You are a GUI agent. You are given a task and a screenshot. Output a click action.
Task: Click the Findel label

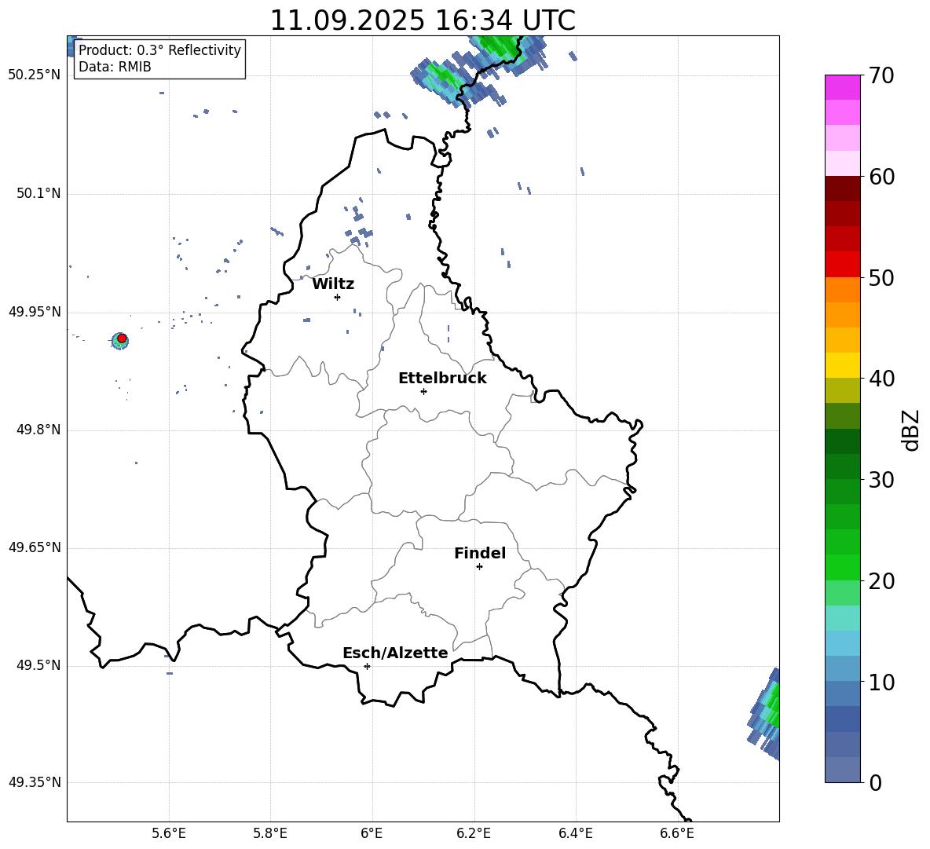(480, 553)
